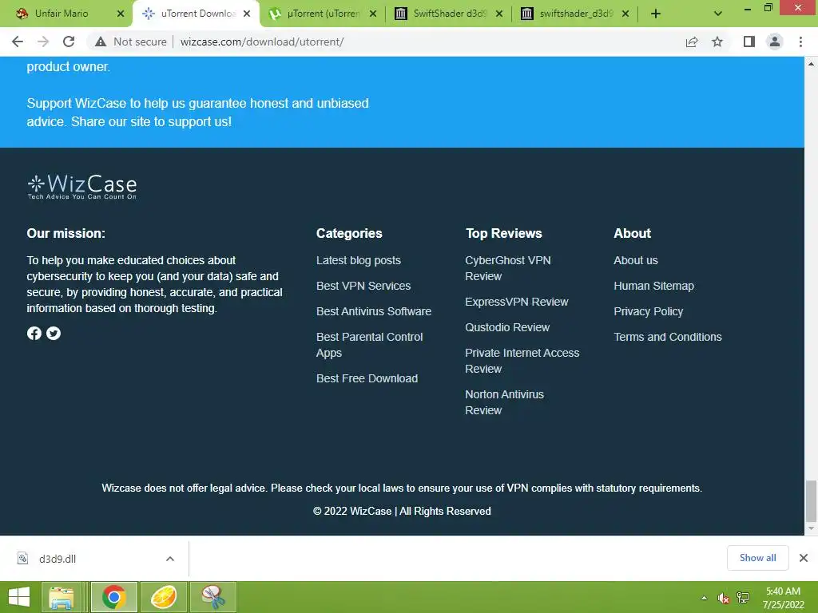Close the uTorrent Download tab

(x=247, y=14)
